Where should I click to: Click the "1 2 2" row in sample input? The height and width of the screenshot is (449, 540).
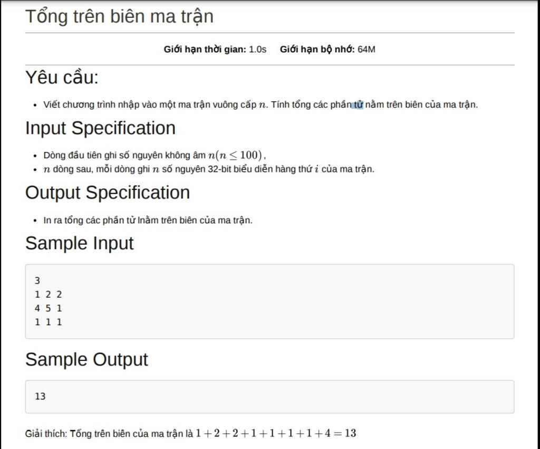tap(48, 294)
